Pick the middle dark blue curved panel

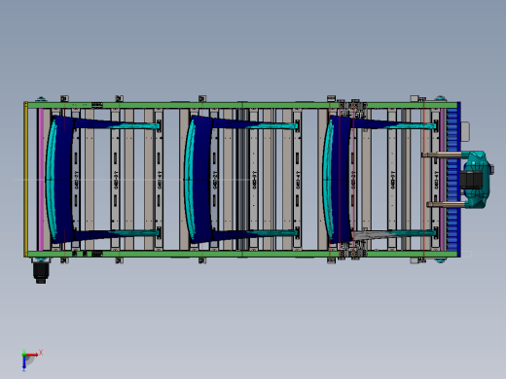199,180
